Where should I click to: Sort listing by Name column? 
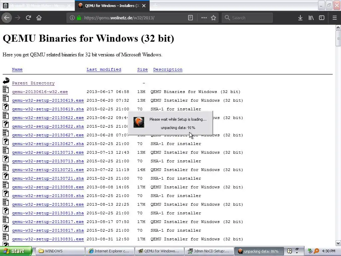click(x=17, y=69)
